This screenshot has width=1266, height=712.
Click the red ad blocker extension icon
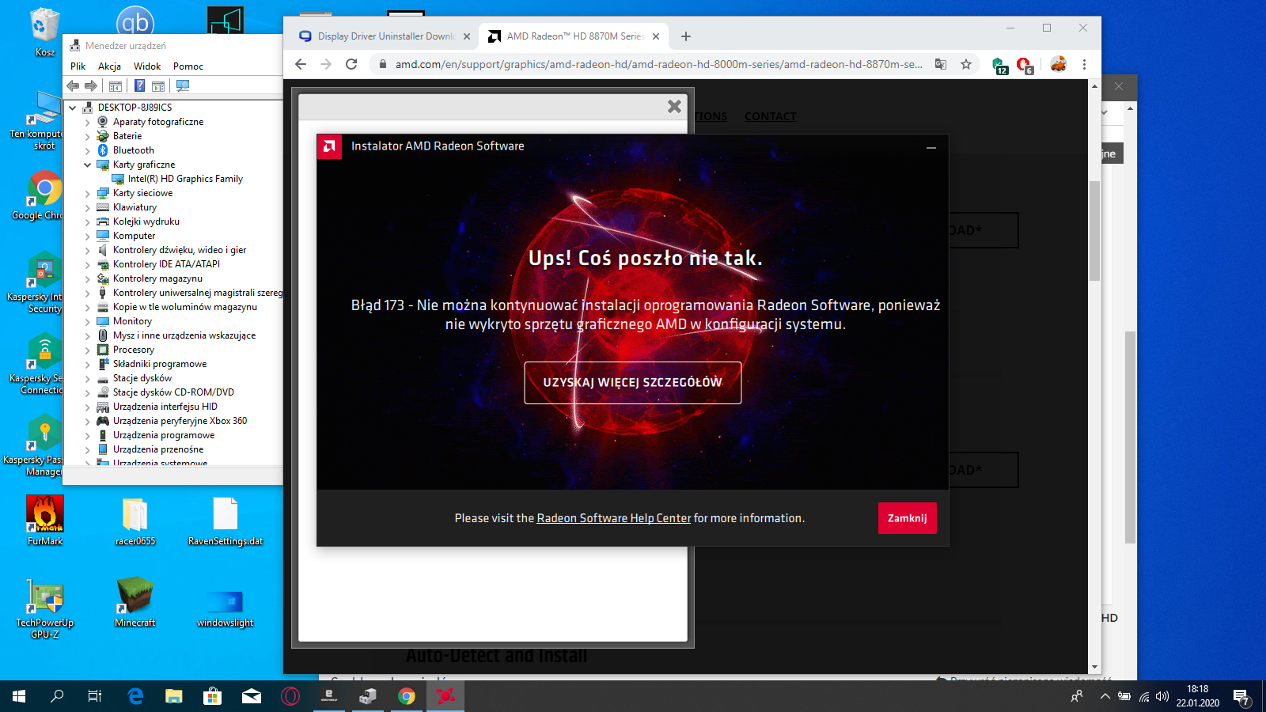pyautogui.click(x=1025, y=65)
